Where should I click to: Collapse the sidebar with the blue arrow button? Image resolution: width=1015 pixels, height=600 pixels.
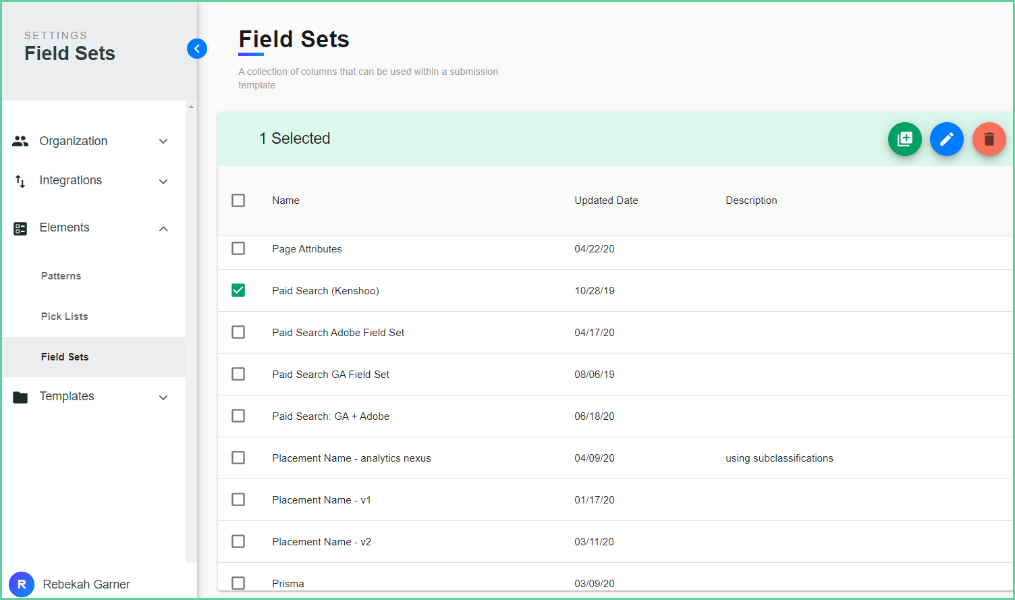197,49
